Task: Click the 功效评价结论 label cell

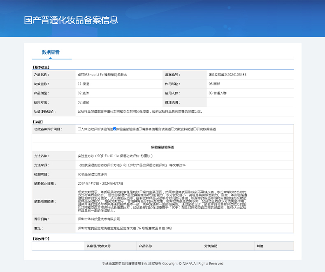Action: click(x=53, y=112)
